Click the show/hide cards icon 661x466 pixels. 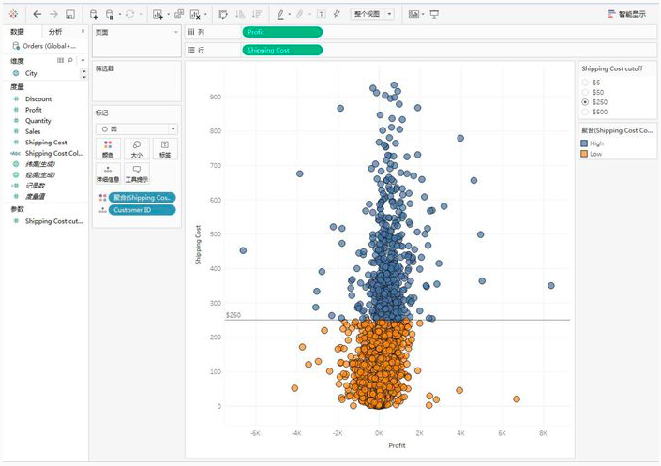413,14
